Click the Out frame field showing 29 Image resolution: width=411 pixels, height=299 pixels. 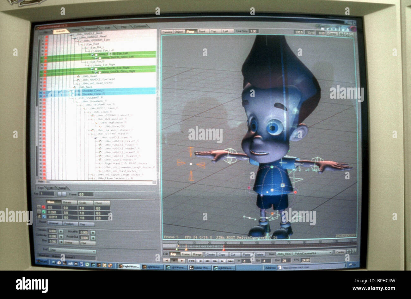coord(285,260)
